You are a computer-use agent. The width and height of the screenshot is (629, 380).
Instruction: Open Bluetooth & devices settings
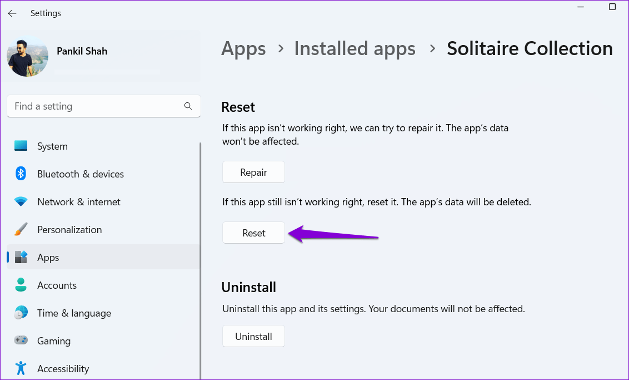(103, 174)
